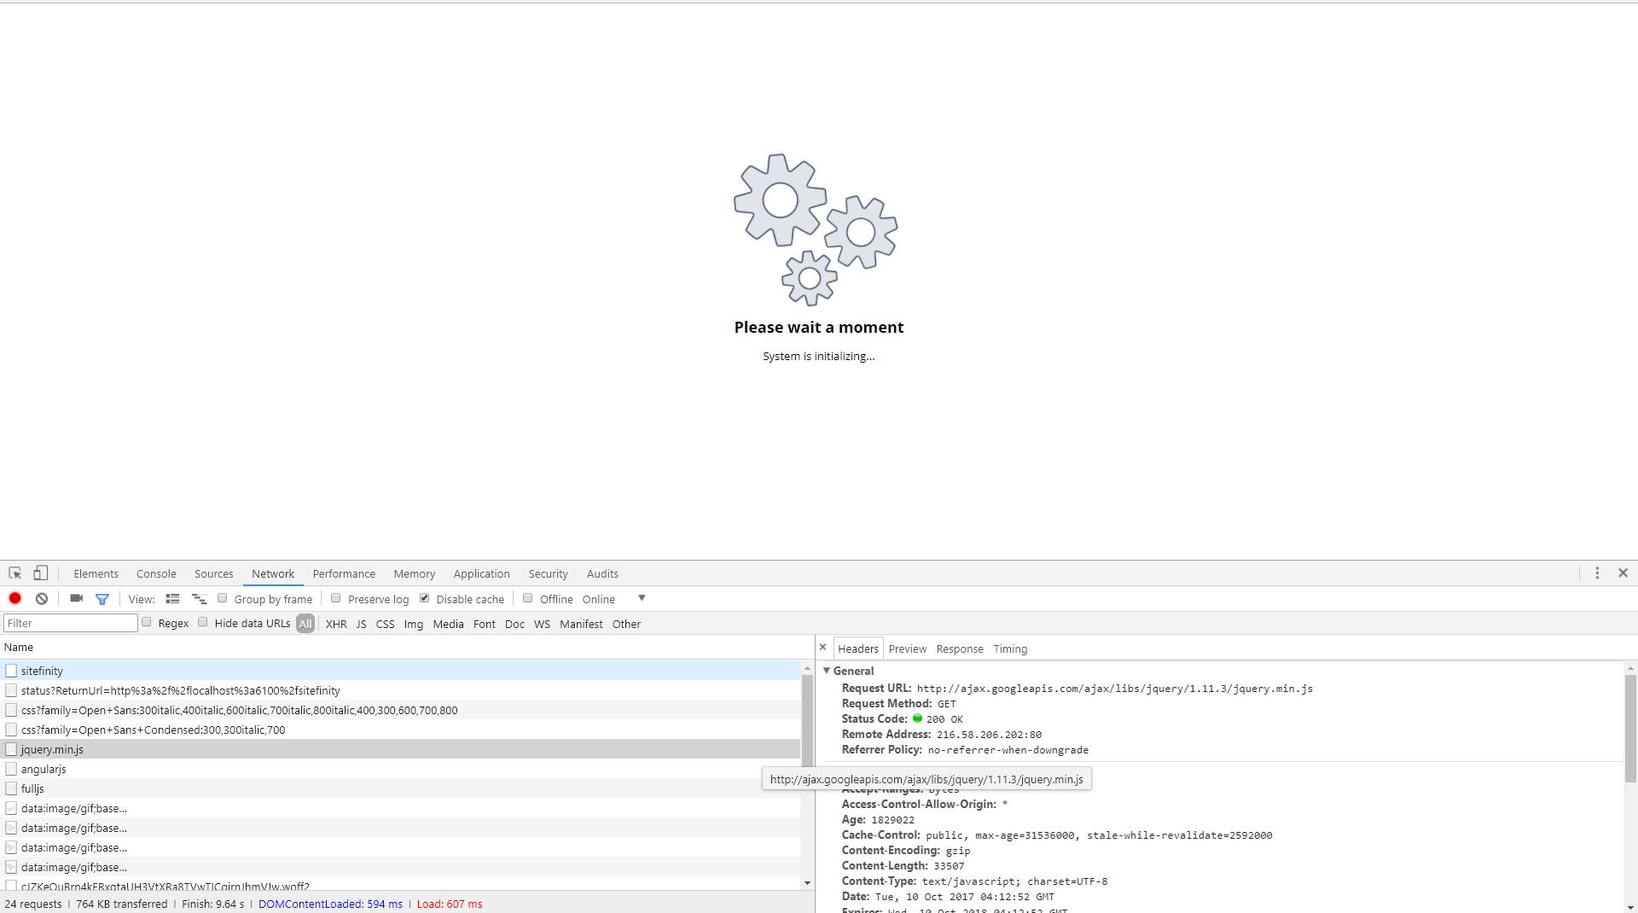Click the file icon next to sitefinity

coord(11,671)
